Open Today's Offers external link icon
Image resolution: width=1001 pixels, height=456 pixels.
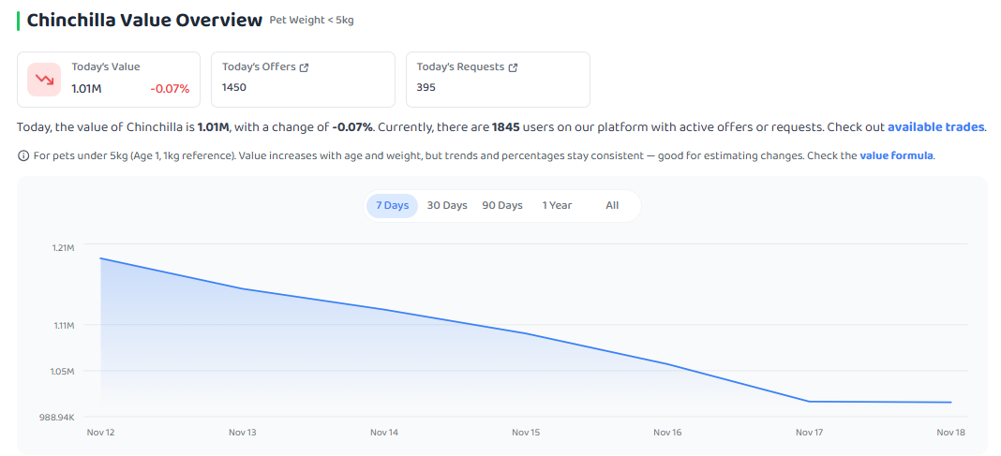[x=305, y=67]
